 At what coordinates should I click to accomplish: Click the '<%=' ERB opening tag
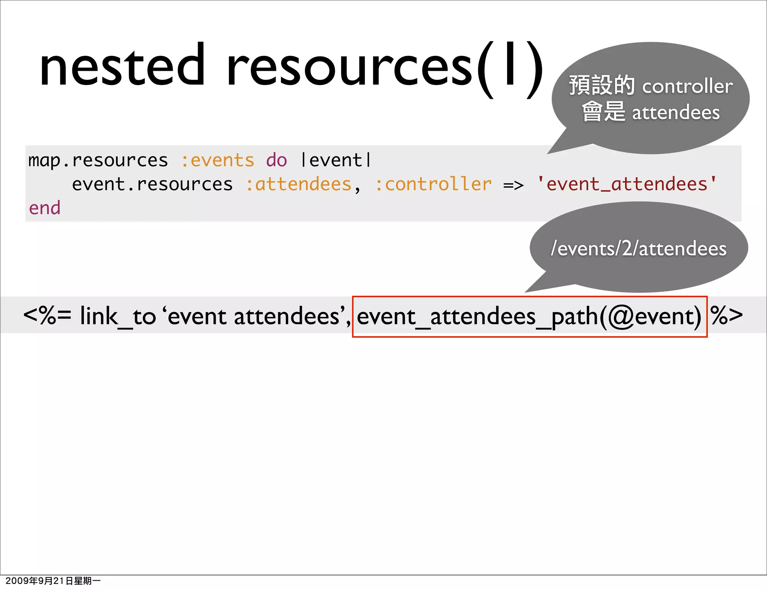pyautogui.click(x=47, y=316)
